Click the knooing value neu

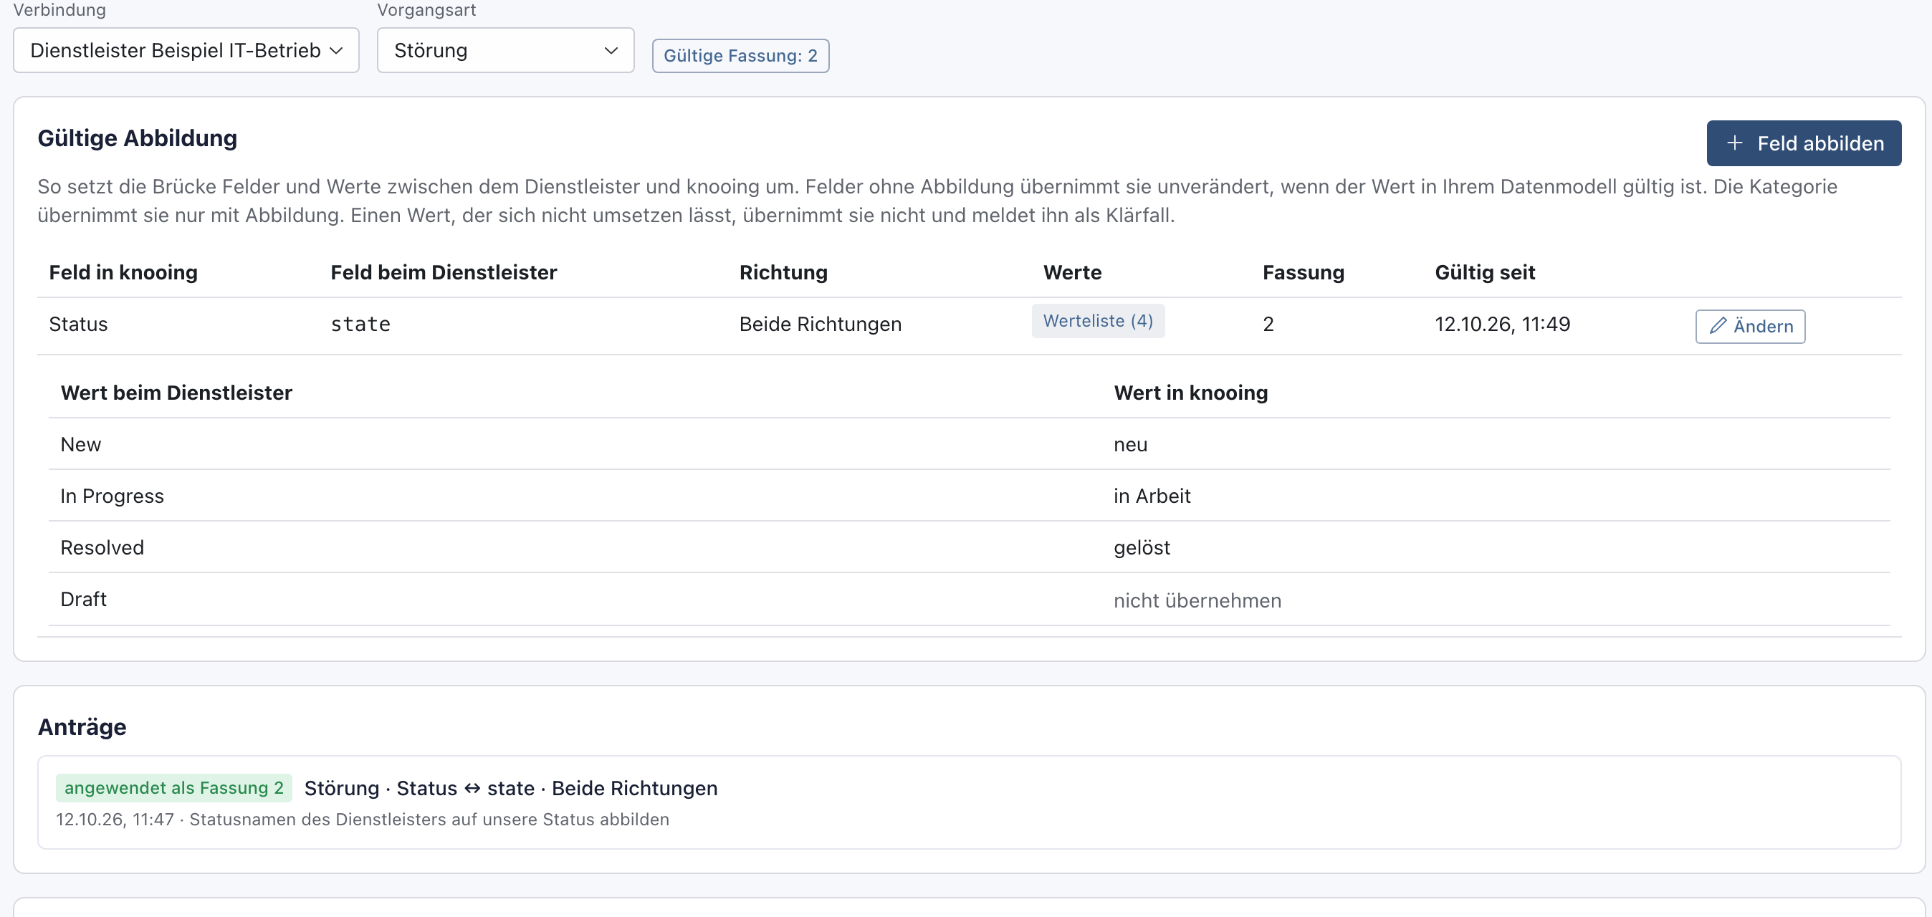coord(1130,445)
